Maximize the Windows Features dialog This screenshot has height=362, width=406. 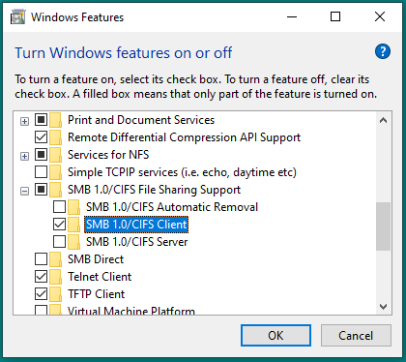(335, 16)
